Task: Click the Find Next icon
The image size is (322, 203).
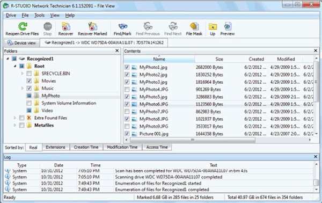Action: (x=173, y=26)
